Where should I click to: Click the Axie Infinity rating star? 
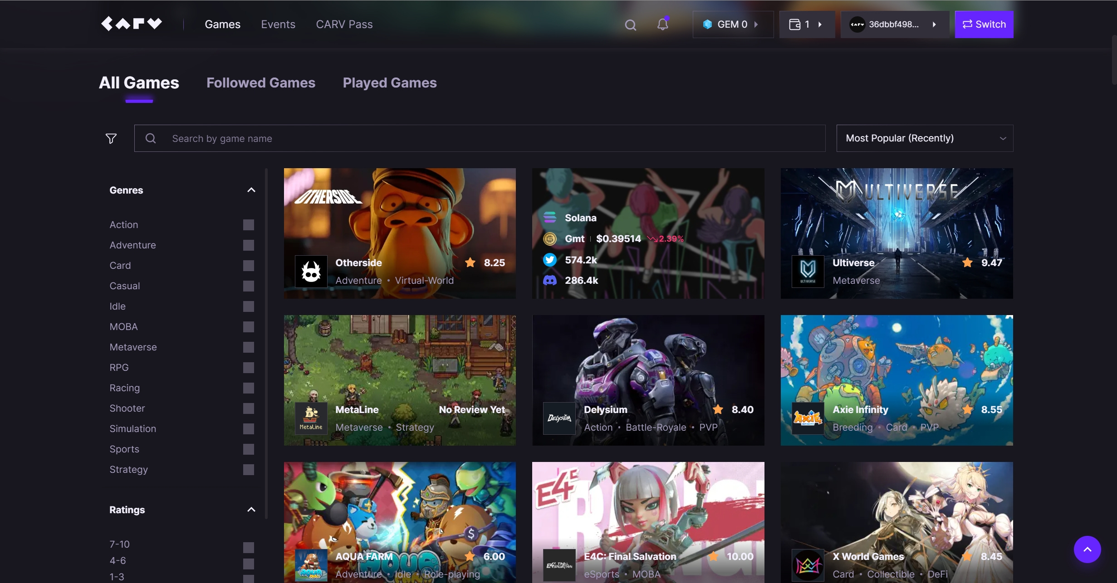tap(967, 409)
